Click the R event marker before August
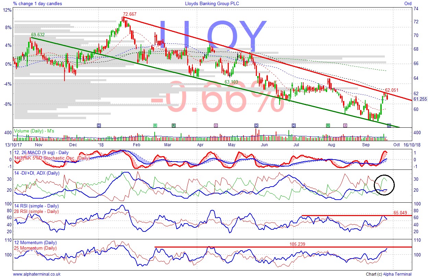The height and width of the screenshot is (277, 428). pos(328,126)
